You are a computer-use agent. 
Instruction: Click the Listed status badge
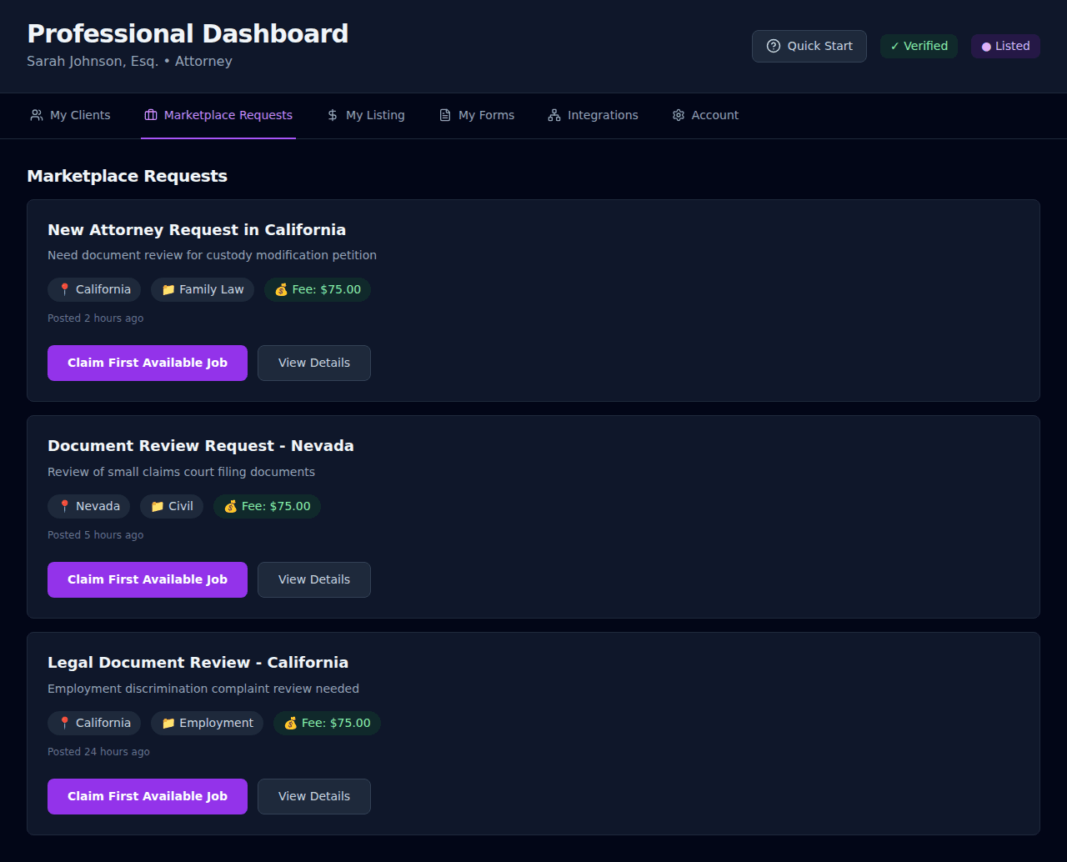click(1005, 46)
